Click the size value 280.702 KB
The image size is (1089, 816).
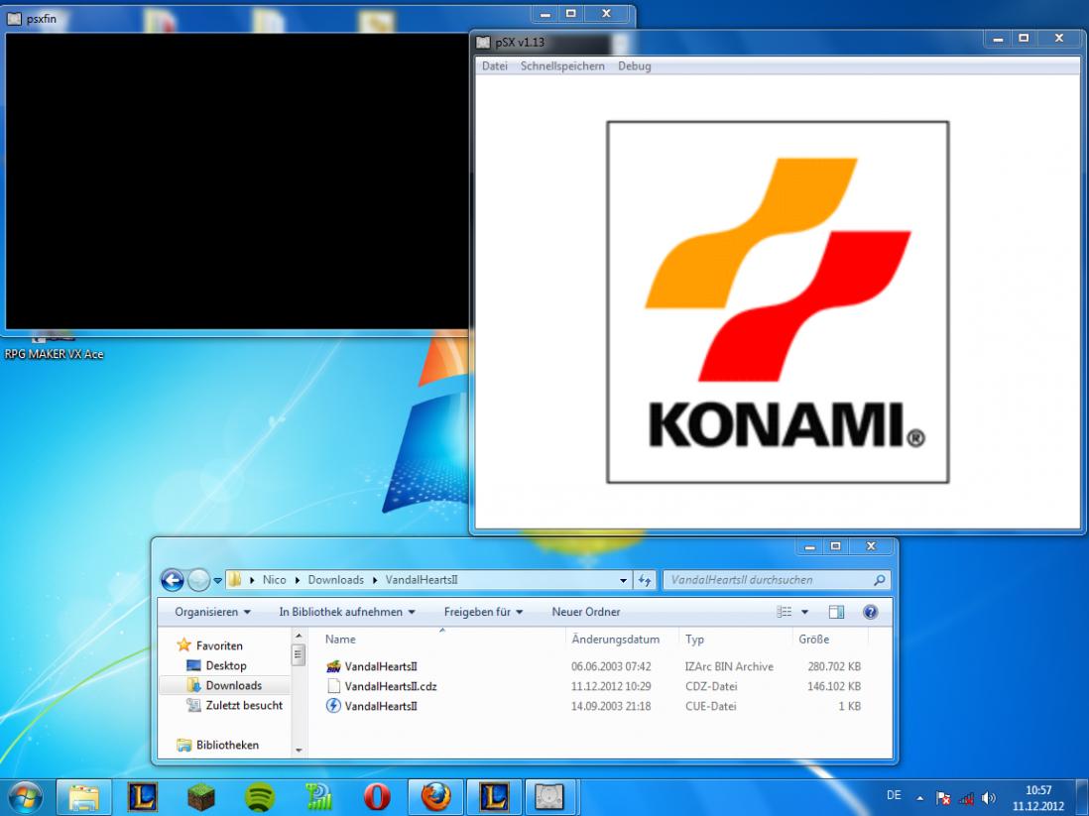pos(834,666)
